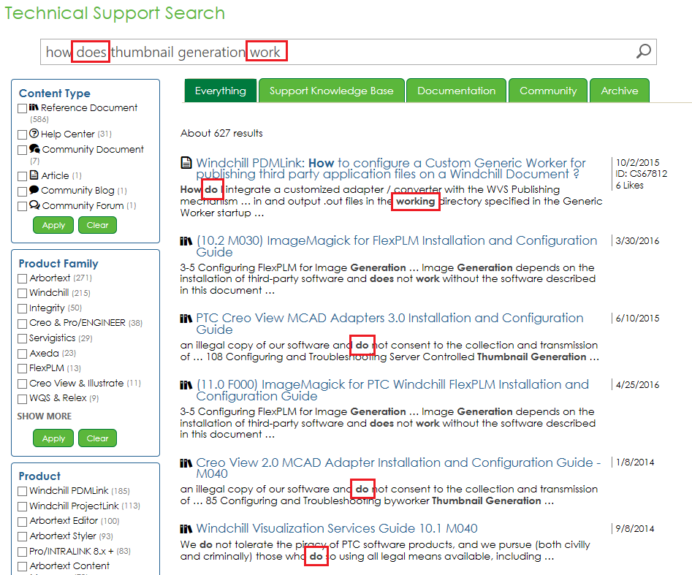This screenshot has width=692, height=575.
Task: Click the 'ID: CS67812' article identifier
Action: 642,173
